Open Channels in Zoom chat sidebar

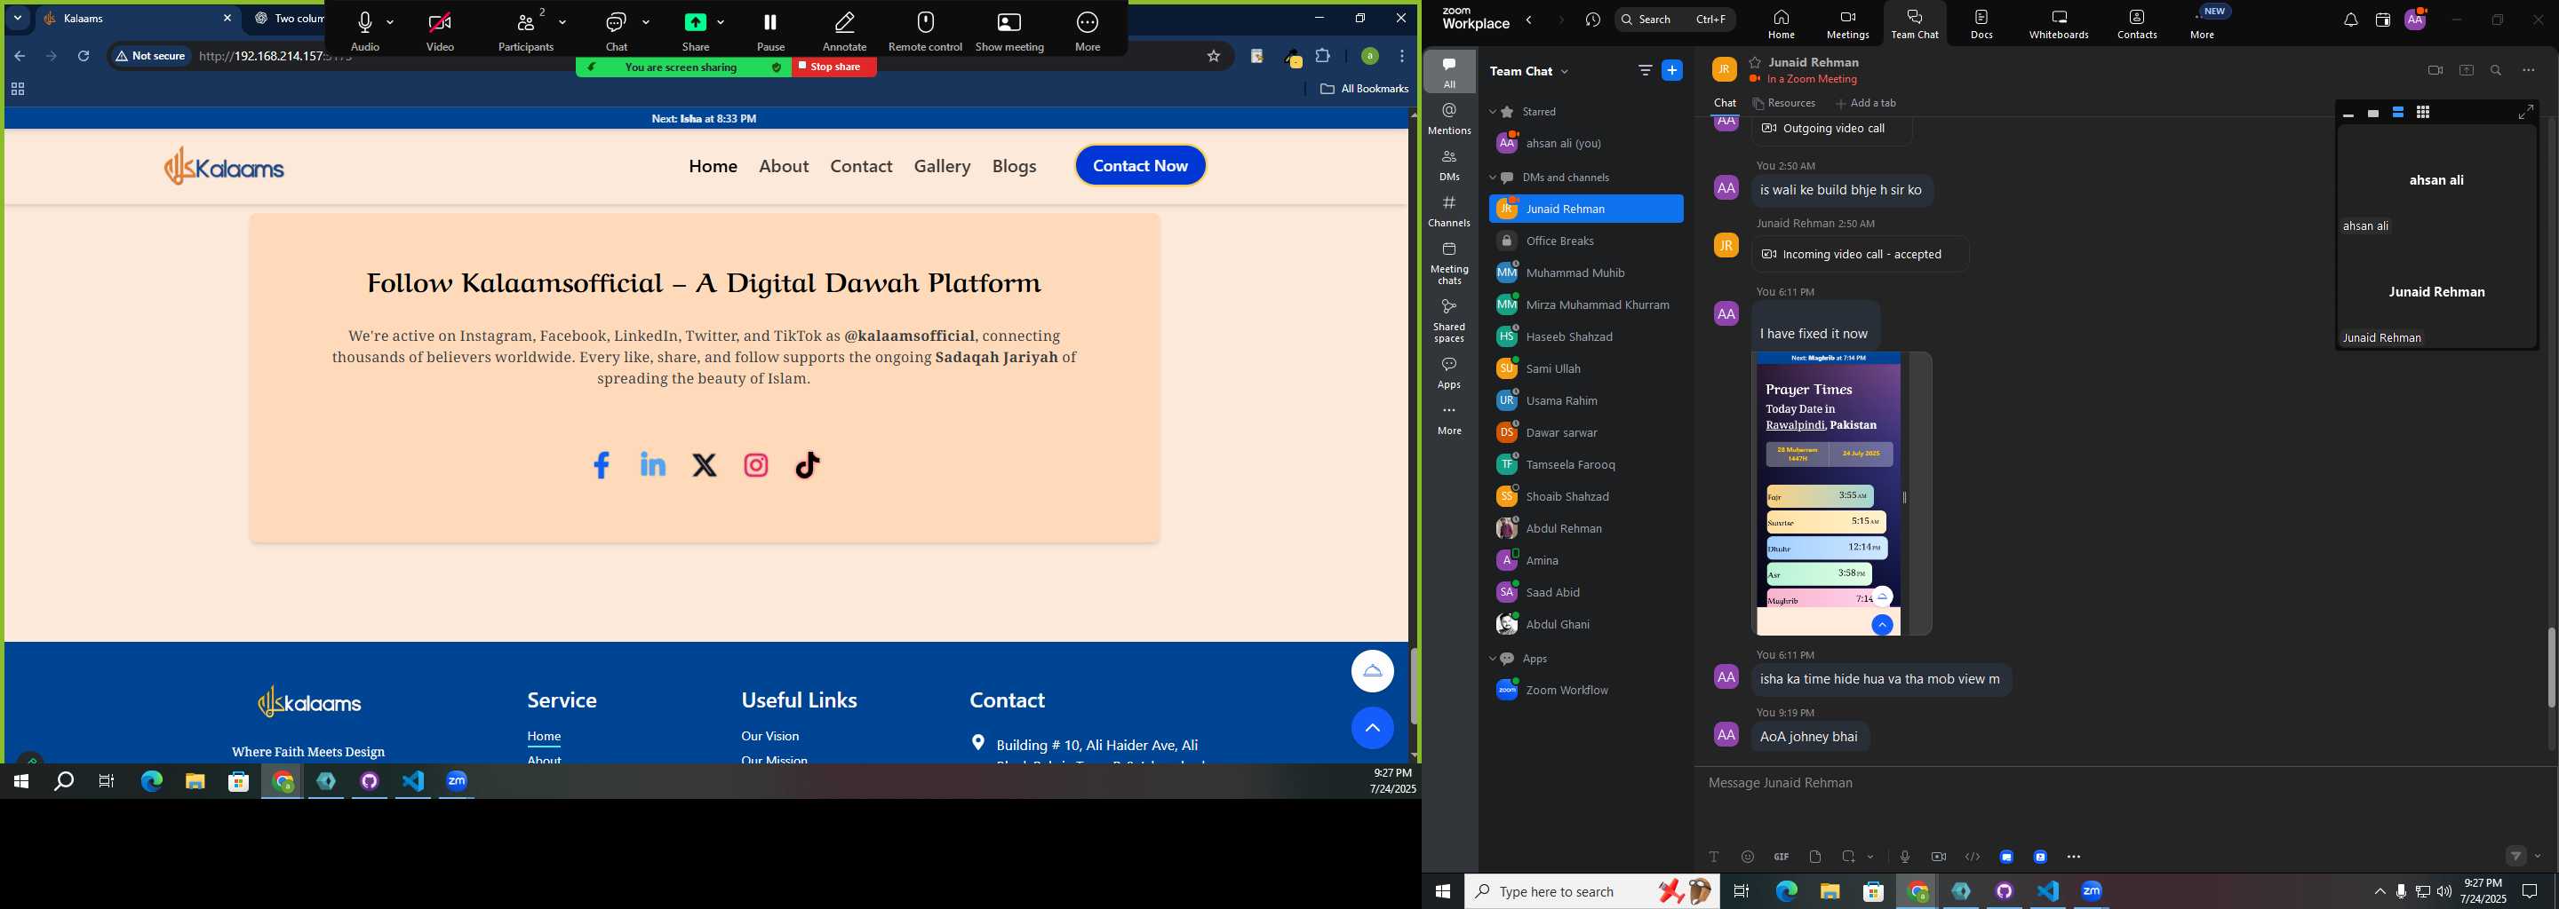1449,211
